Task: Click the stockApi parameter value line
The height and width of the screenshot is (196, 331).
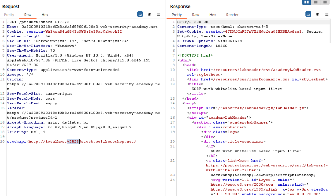Action: (72, 142)
